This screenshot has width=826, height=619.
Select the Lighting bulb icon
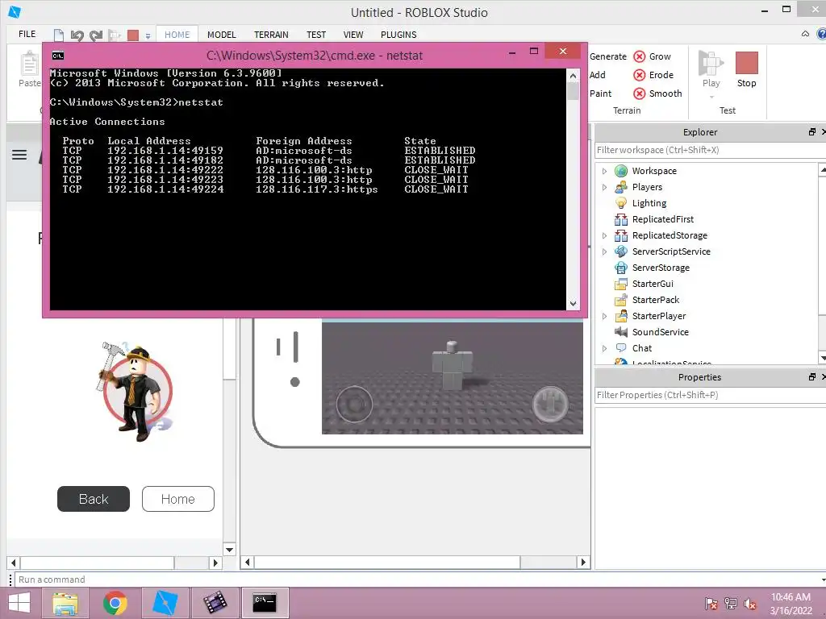pyautogui.click(x=621, y=203)
